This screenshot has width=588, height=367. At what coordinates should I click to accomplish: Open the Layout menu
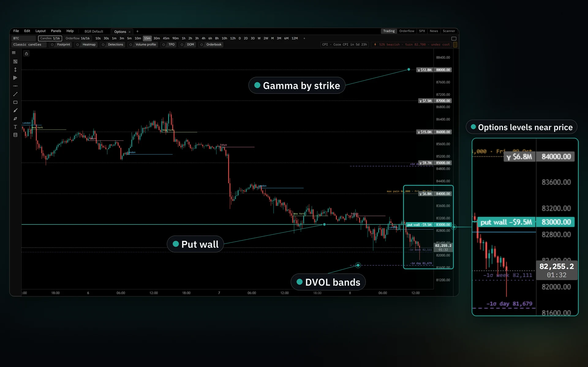40,31
